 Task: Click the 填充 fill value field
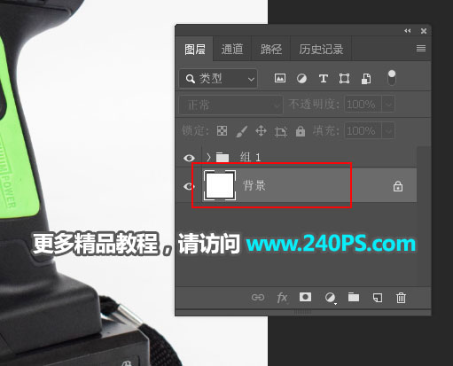coord(363,130)
